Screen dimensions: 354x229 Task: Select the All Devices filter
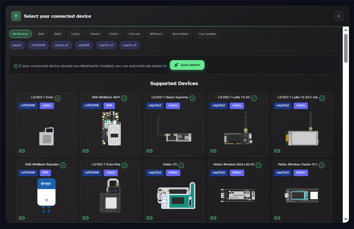[20, 34]
